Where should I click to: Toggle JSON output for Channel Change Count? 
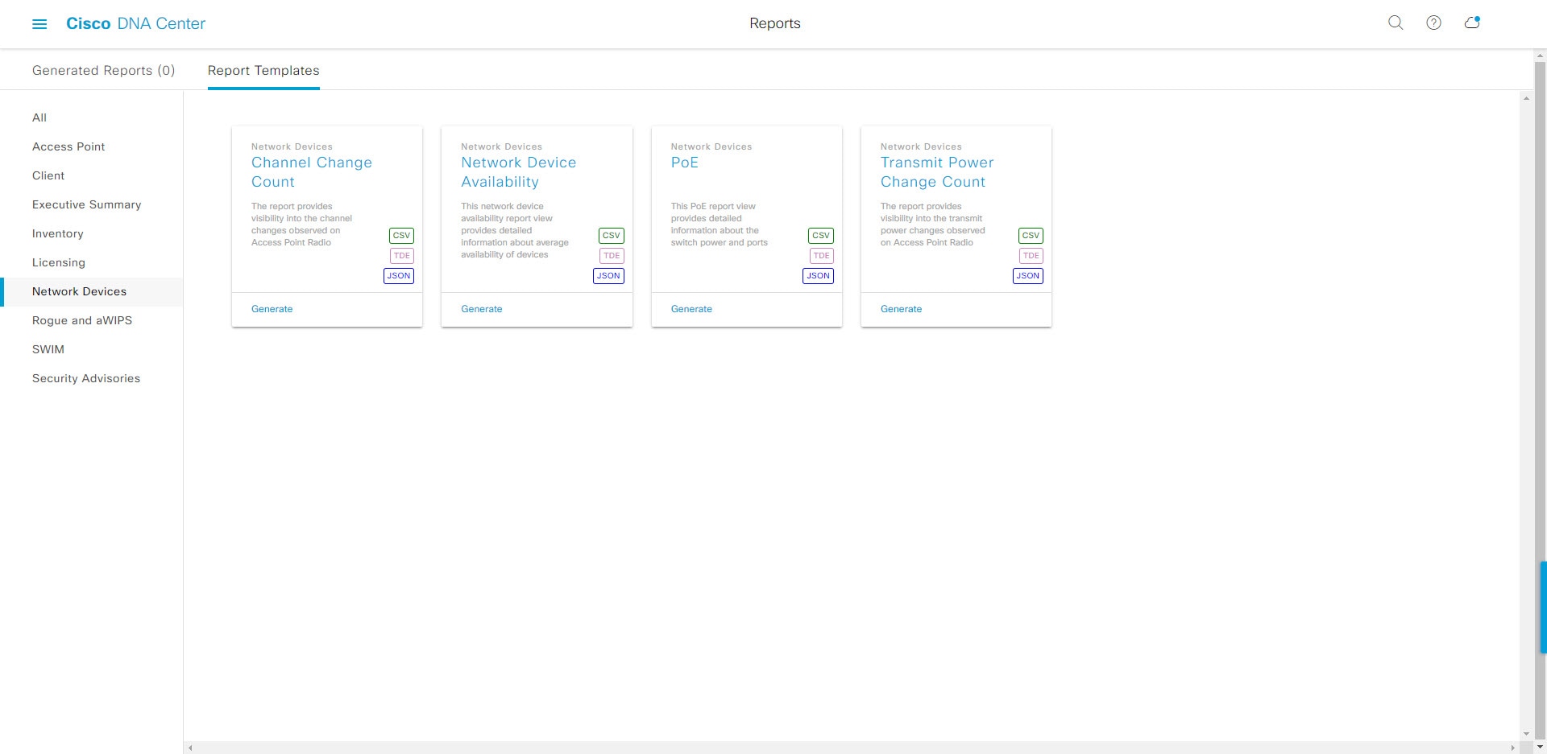[x=398, y=275]
